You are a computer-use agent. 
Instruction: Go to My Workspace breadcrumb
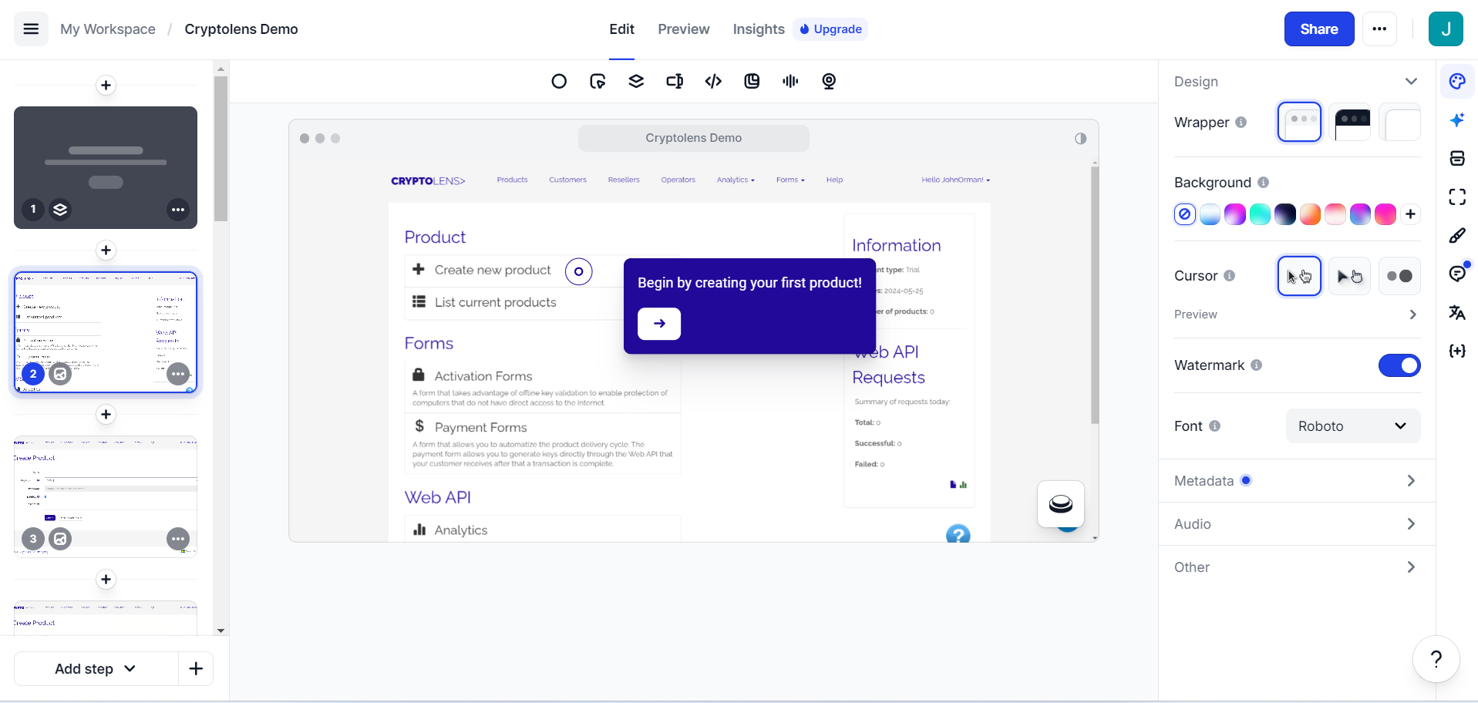(x=108, y=29)
